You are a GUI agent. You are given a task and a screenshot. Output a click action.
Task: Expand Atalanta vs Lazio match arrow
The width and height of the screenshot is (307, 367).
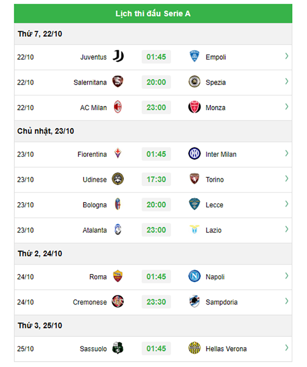tap(286, 230)
